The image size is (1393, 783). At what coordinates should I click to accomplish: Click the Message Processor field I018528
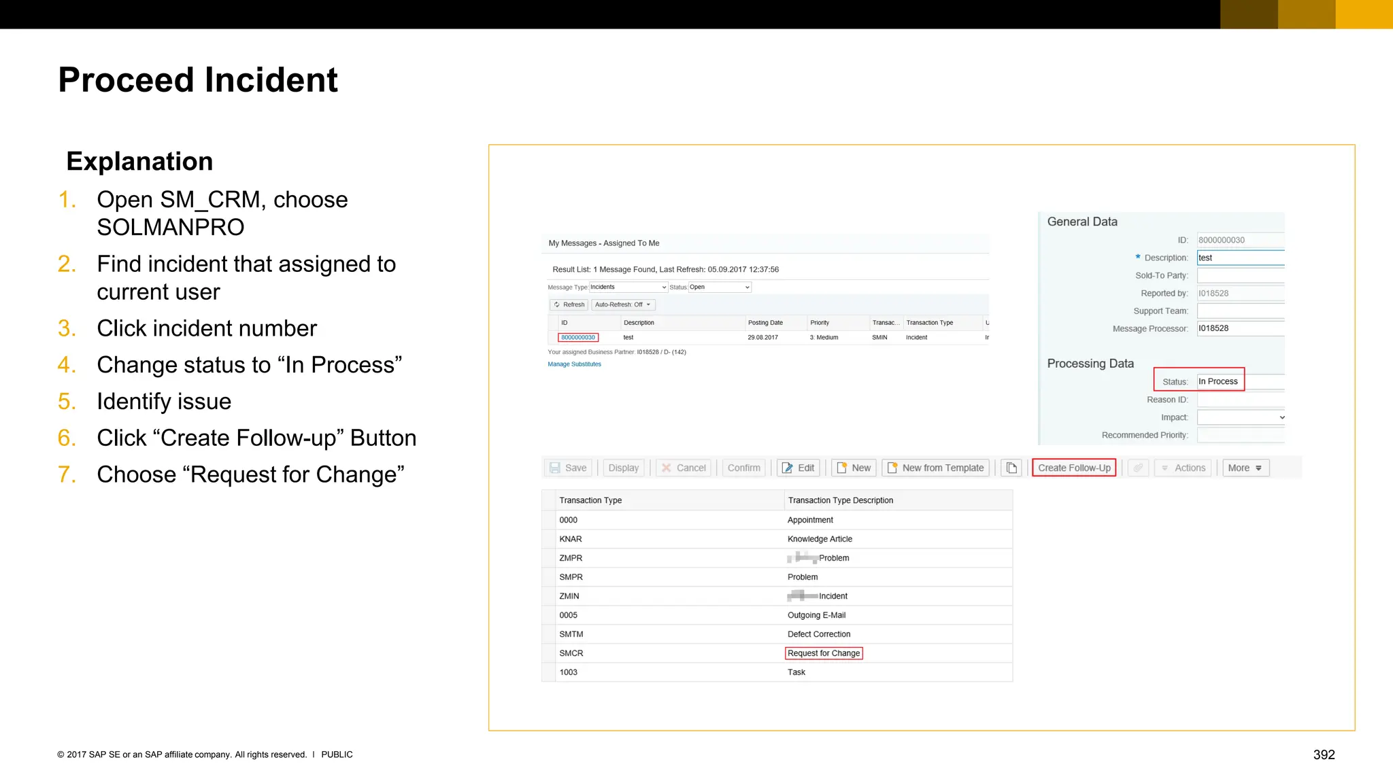(x=1241, y=328)
